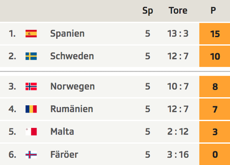Click Schweden's 10 points cell
Screen dimensions: 230x165
click(x=215, y=56)
